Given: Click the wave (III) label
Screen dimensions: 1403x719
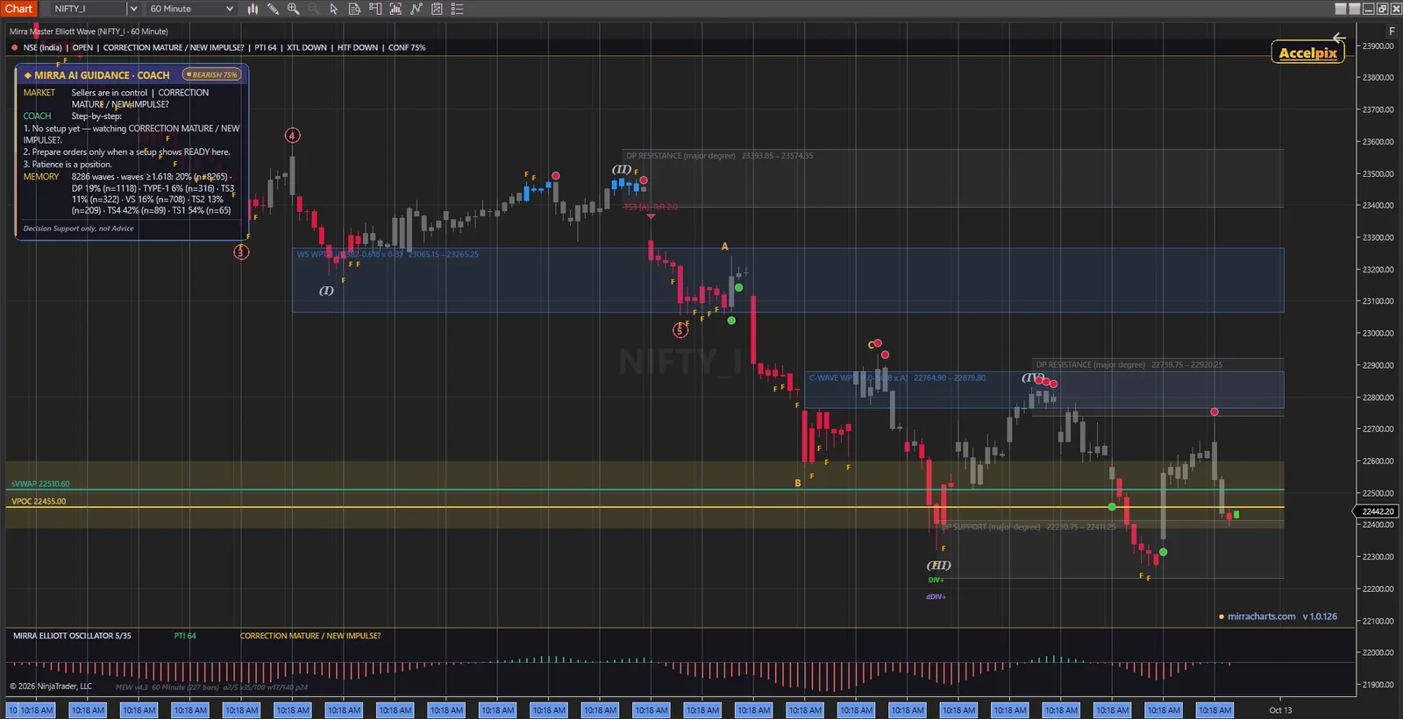Looking at the screenshot, I should (939, 566).
